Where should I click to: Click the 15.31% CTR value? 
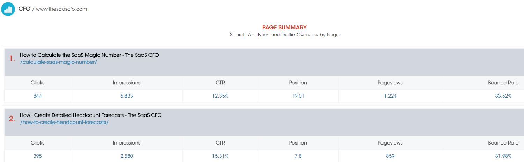click(220, 156)
